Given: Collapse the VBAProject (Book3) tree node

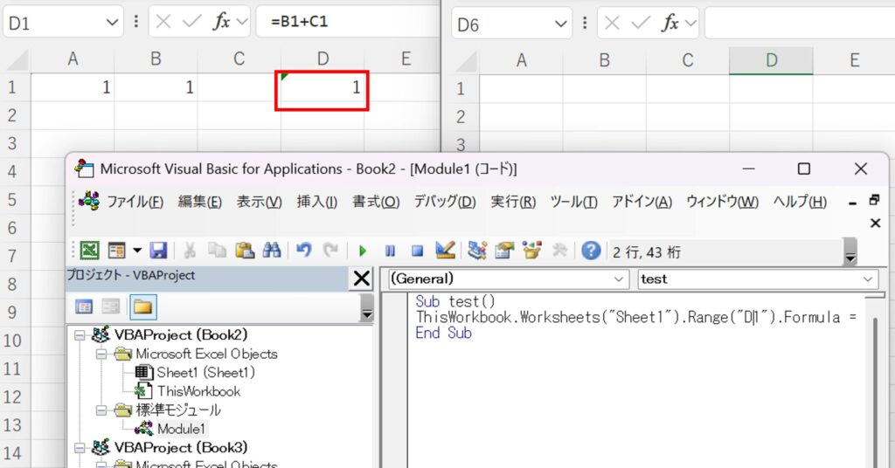Looking at the screenshot, I should [80, 447].
